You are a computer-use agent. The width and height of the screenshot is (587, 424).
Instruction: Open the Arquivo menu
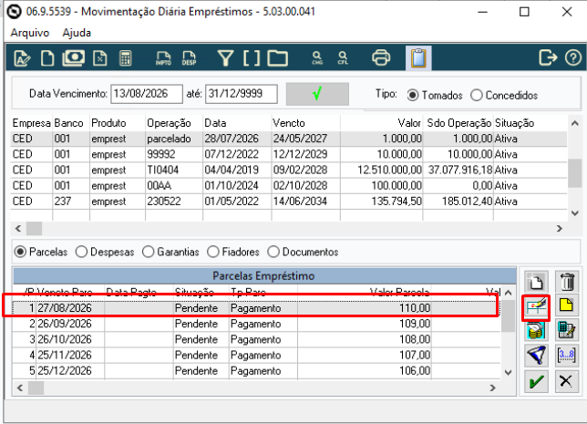point(30,33)
